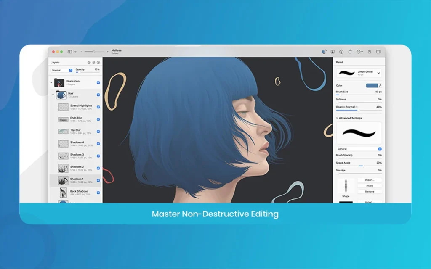The height and width of the screenshot is (269, 431).
Task: Select the Top Blur layer
Action: (75, 132)
